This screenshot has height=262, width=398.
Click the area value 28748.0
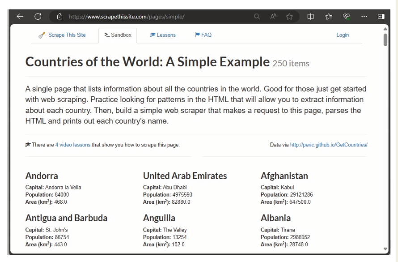tap(299, 245)
